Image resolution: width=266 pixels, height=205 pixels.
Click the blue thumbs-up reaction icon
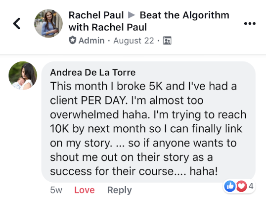pos(230,186)
